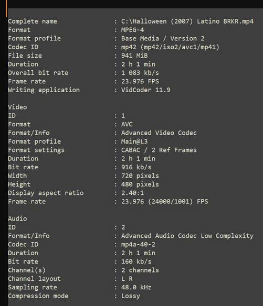Click the 'Complete name' label

tap(33, 21)
